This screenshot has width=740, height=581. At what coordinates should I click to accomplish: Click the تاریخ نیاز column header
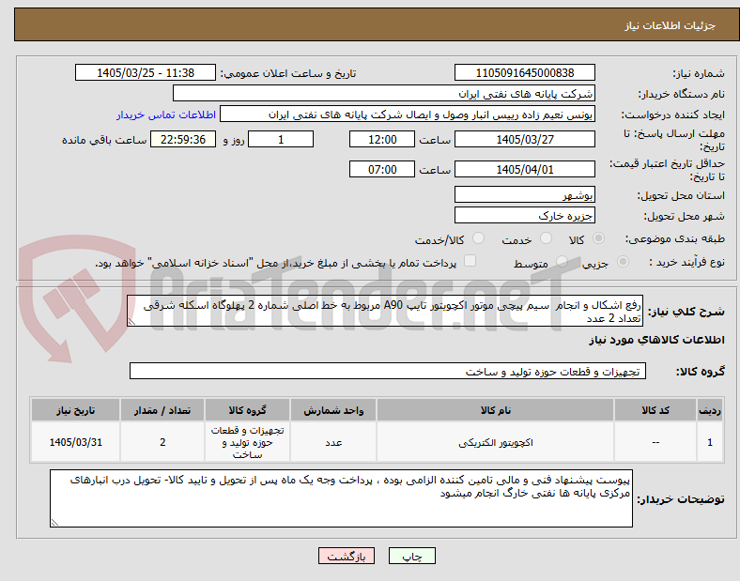tap(75, 410)
